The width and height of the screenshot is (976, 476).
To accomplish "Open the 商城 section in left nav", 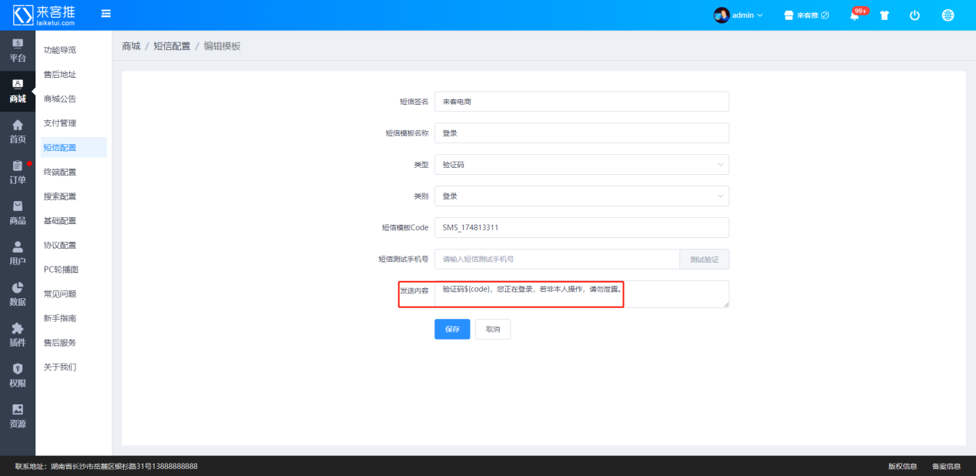I will coord(18,92).
